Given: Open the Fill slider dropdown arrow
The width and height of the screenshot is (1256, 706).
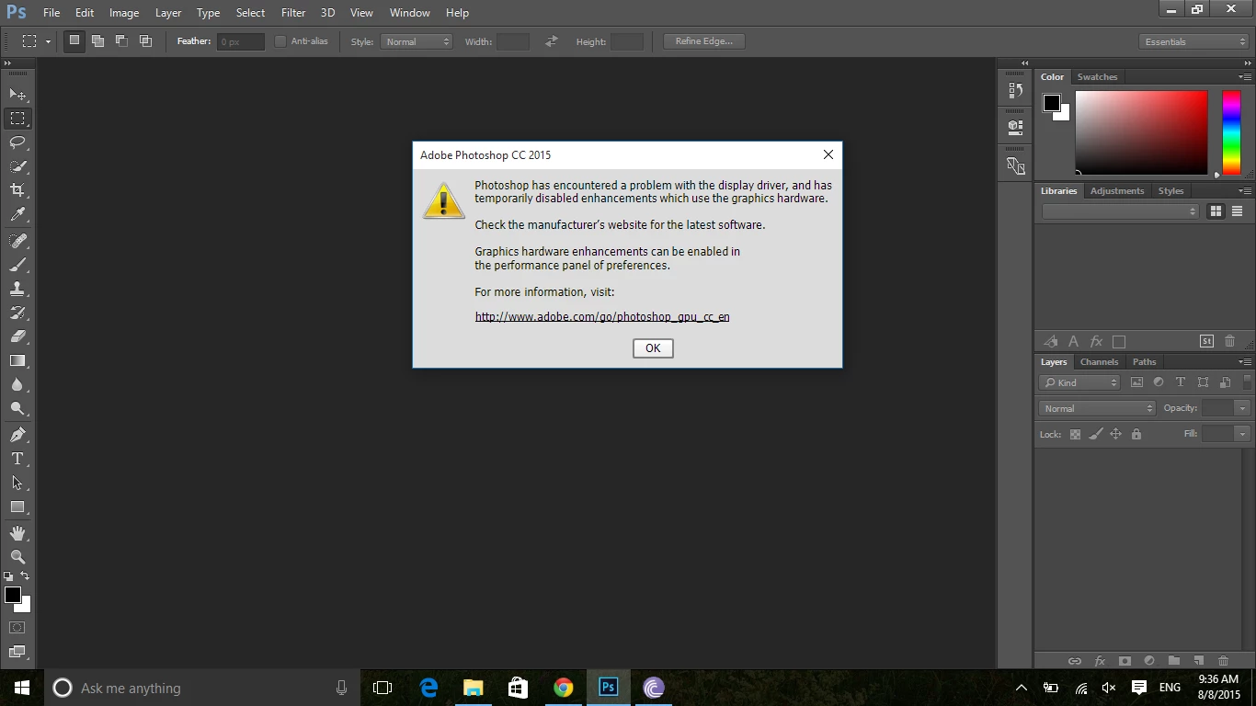Looking at the screenshot, I should [x=1243, y=434].
